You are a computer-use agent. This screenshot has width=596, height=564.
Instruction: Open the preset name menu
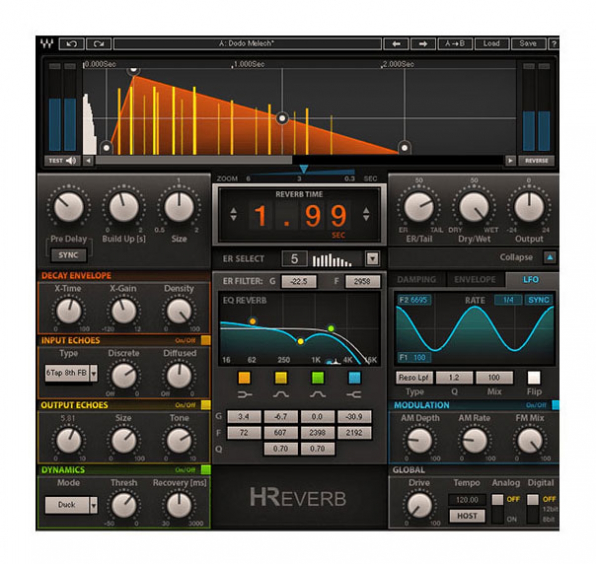pyautogui.click(x=247, y=44)
